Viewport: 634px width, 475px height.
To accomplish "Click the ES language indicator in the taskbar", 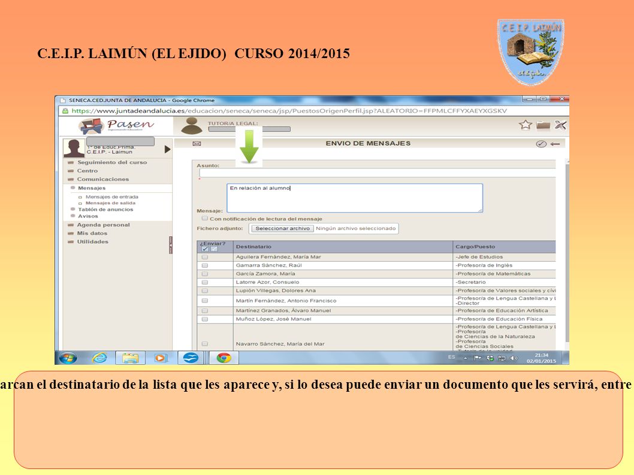I will 452,358.
